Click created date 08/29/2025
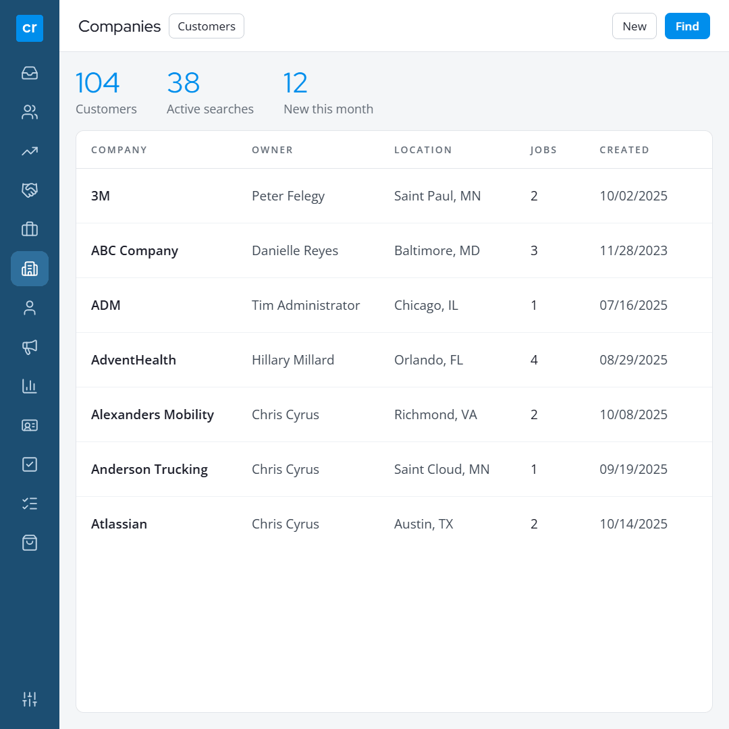The height and width of the screenshot is (729, 729). [x=633, y=360]
